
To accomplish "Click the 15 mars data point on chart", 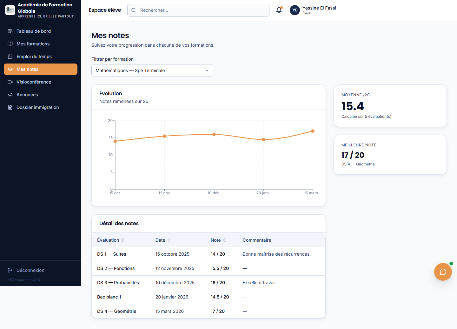I will (313, 131).
